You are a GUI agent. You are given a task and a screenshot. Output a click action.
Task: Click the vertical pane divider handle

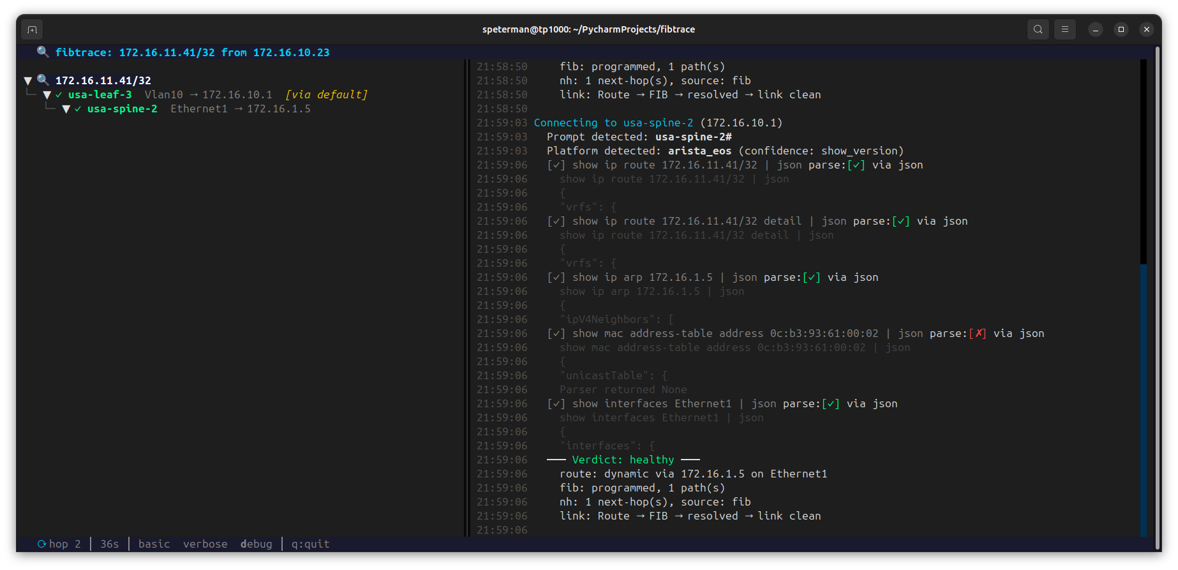466,297
